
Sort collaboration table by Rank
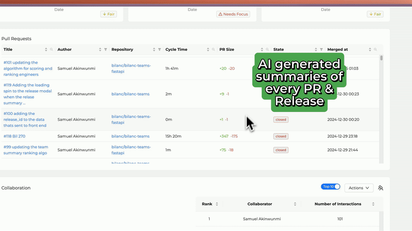[x=217, y=204]
